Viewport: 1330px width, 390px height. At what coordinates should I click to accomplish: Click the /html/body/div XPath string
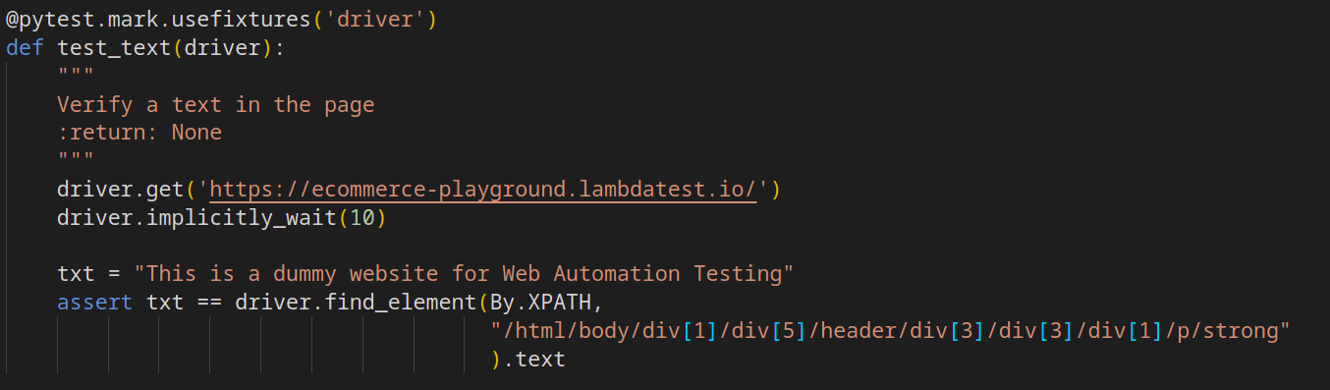tap(890, 330)
